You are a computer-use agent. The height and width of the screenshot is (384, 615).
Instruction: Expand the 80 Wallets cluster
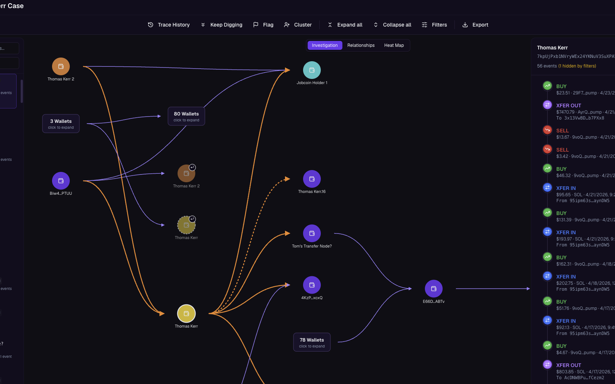186,116
